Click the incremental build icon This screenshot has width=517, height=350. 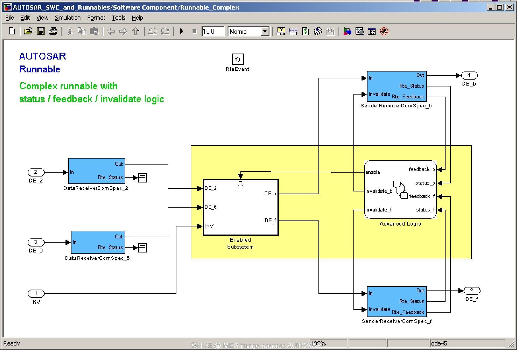[x=281, y=31]
